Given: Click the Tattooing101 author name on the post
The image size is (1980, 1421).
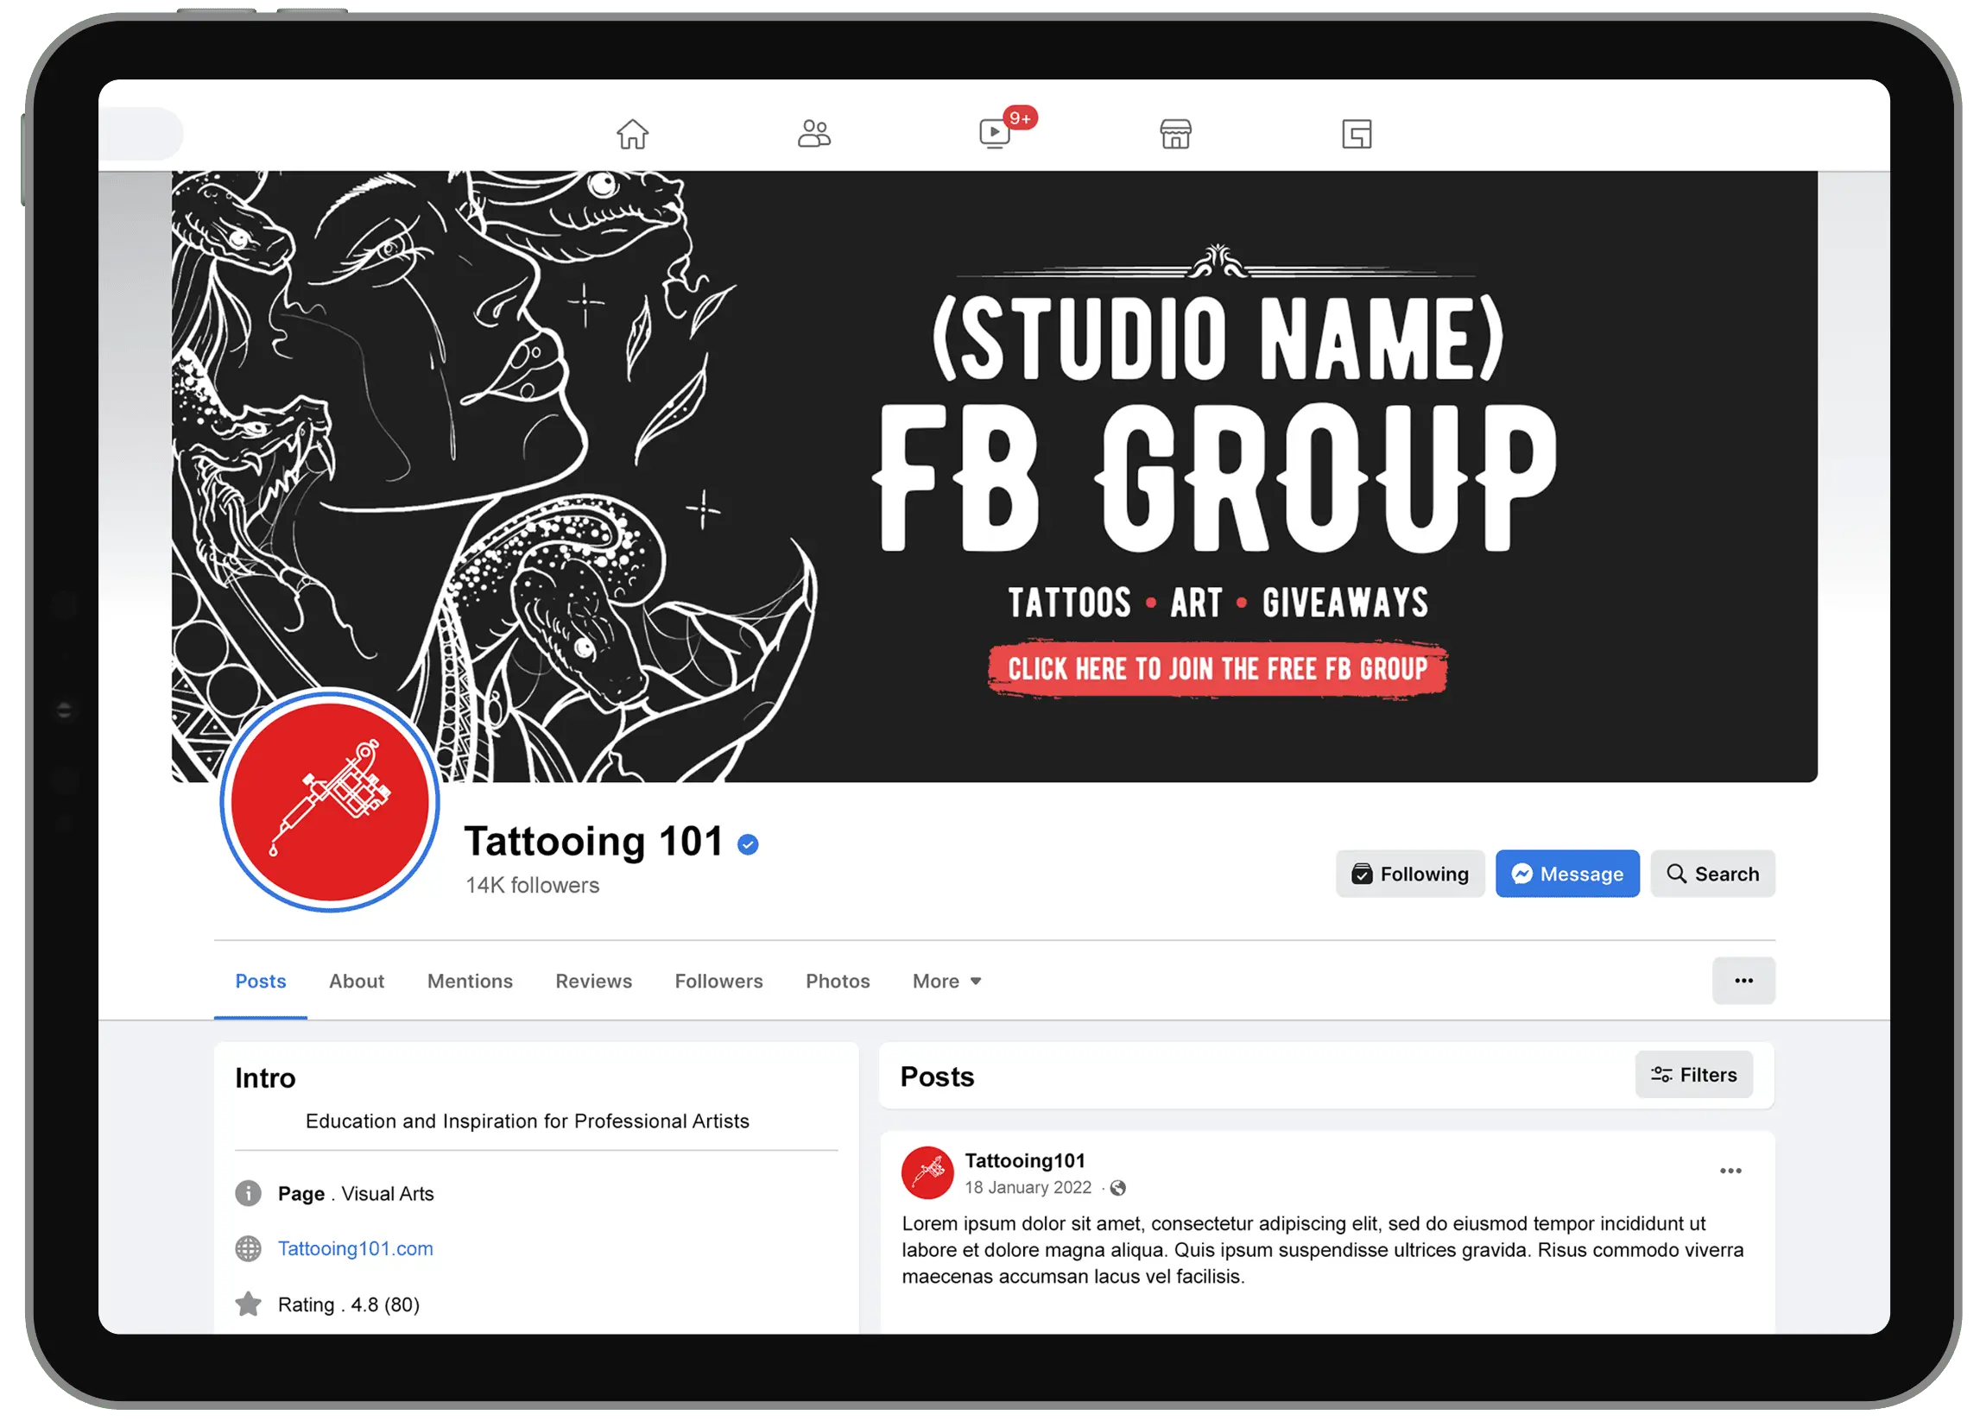Looking at the screenshot, I should 1025,1161.
